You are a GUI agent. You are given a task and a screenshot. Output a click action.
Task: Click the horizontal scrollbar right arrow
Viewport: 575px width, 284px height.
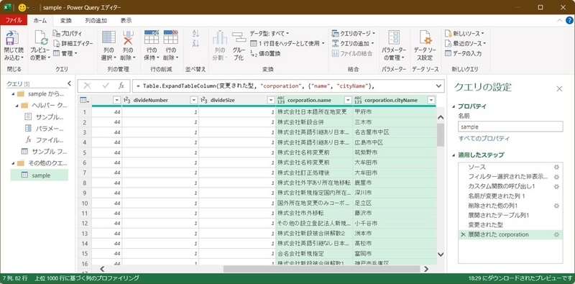425,269
